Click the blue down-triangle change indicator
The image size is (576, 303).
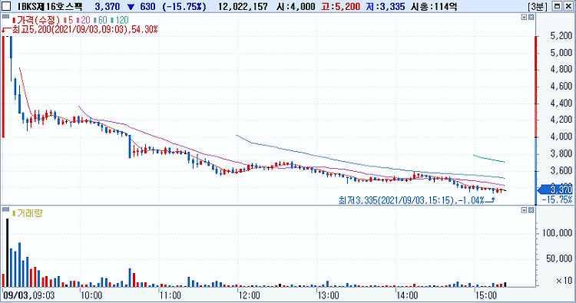click(x=131, y=7)
